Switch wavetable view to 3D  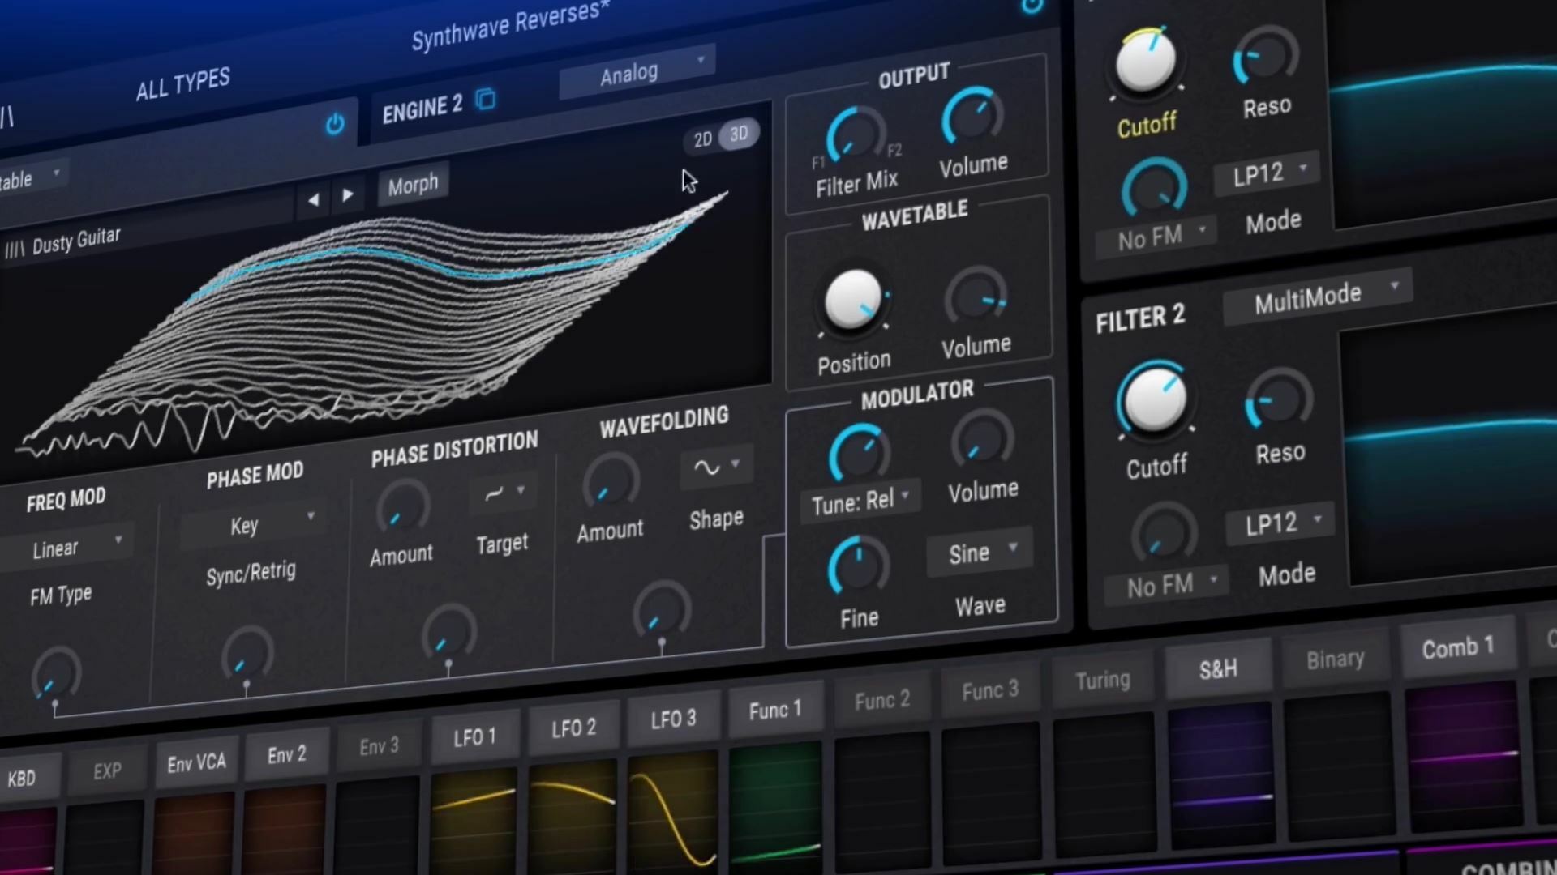(x=739, y=134)
